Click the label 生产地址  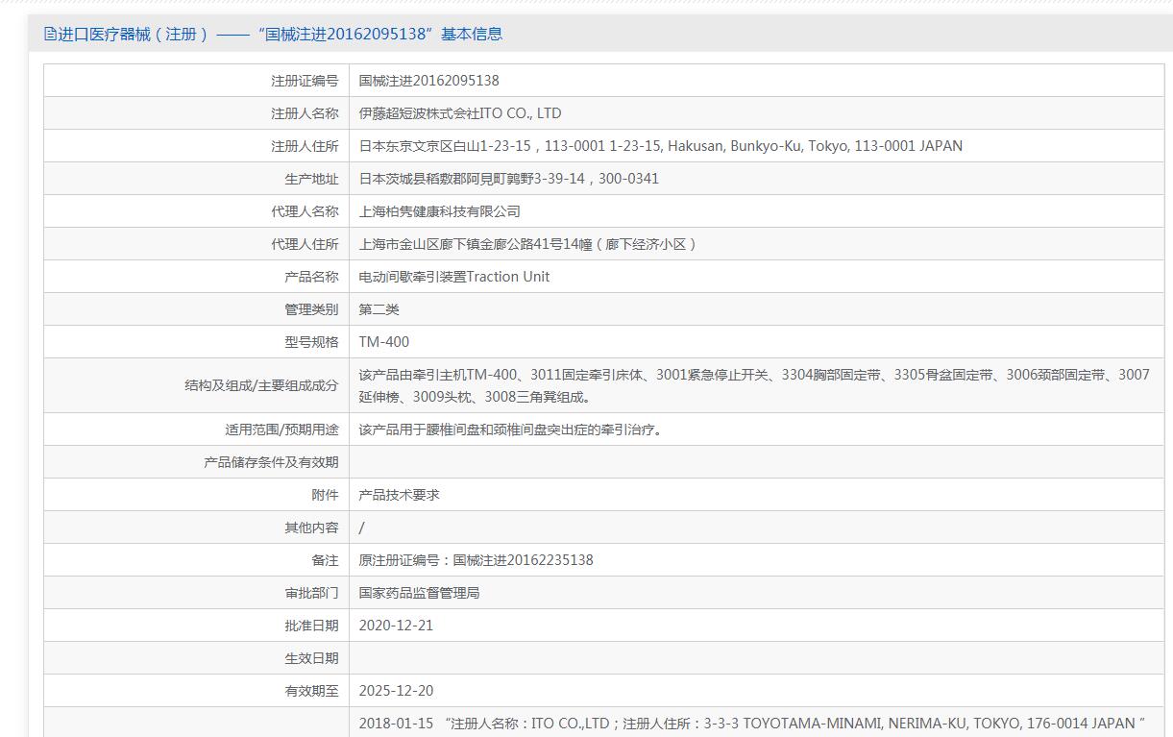tap(312, 179)
